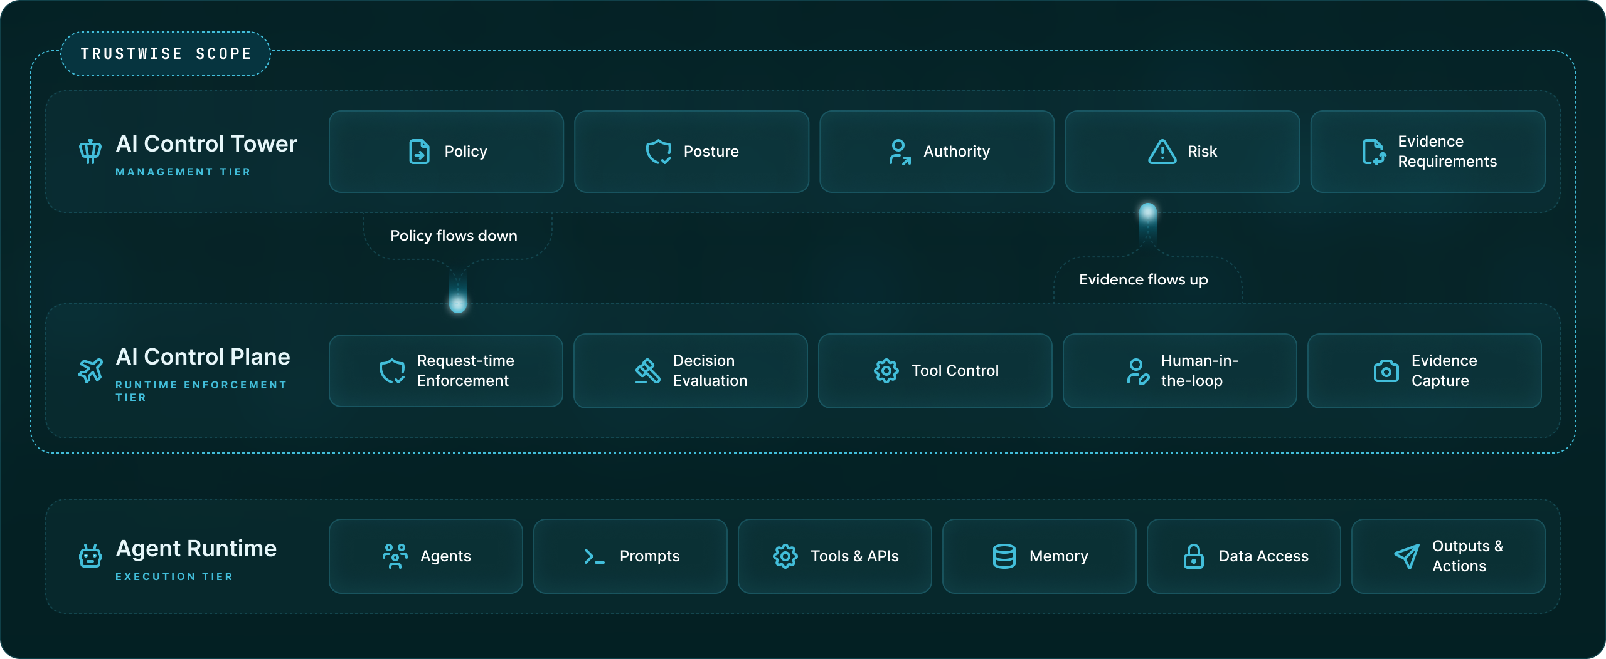Select the Agents card label
This screenshot has width=1606, height=659.
click(445, 556)
